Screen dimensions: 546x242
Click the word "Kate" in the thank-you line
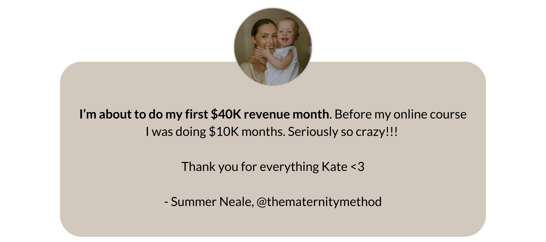tap(334, 167)
